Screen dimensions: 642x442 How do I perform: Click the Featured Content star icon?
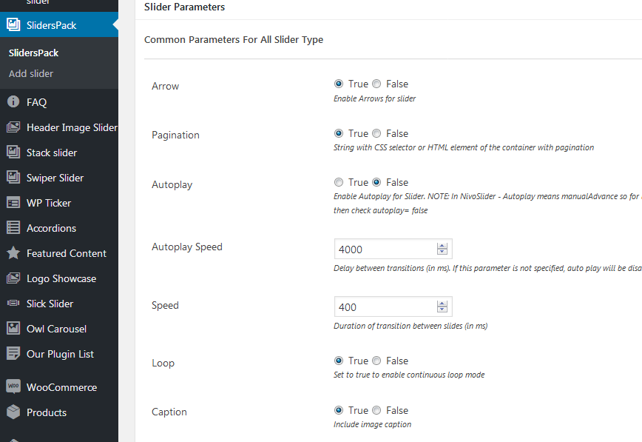(13, 253)
